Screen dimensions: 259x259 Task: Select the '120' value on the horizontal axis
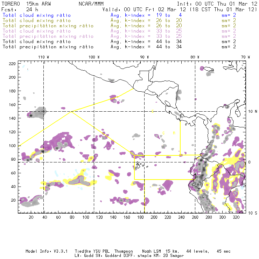[x=99, y=217]
